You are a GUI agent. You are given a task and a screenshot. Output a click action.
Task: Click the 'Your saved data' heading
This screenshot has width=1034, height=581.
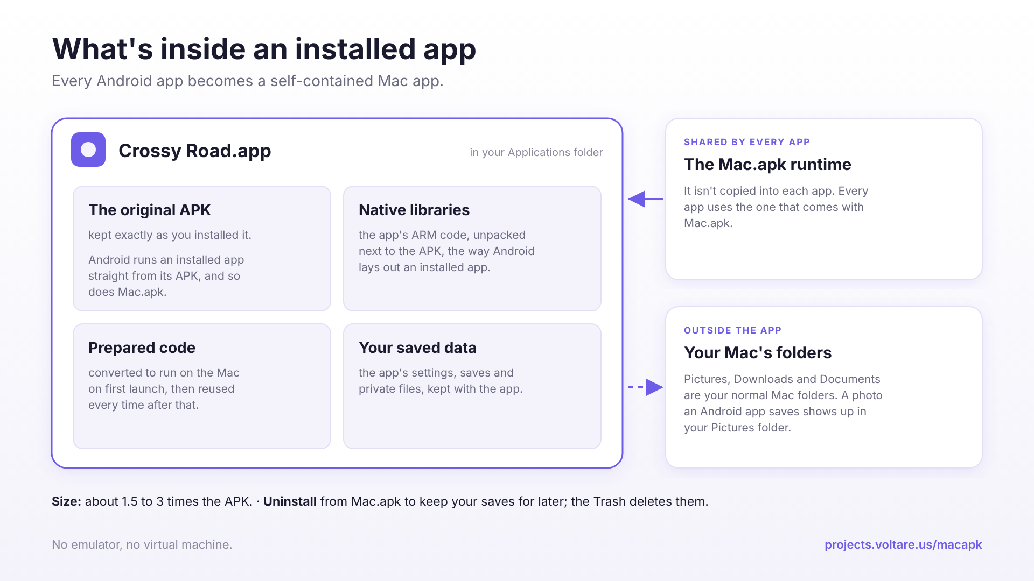point(417,348)
